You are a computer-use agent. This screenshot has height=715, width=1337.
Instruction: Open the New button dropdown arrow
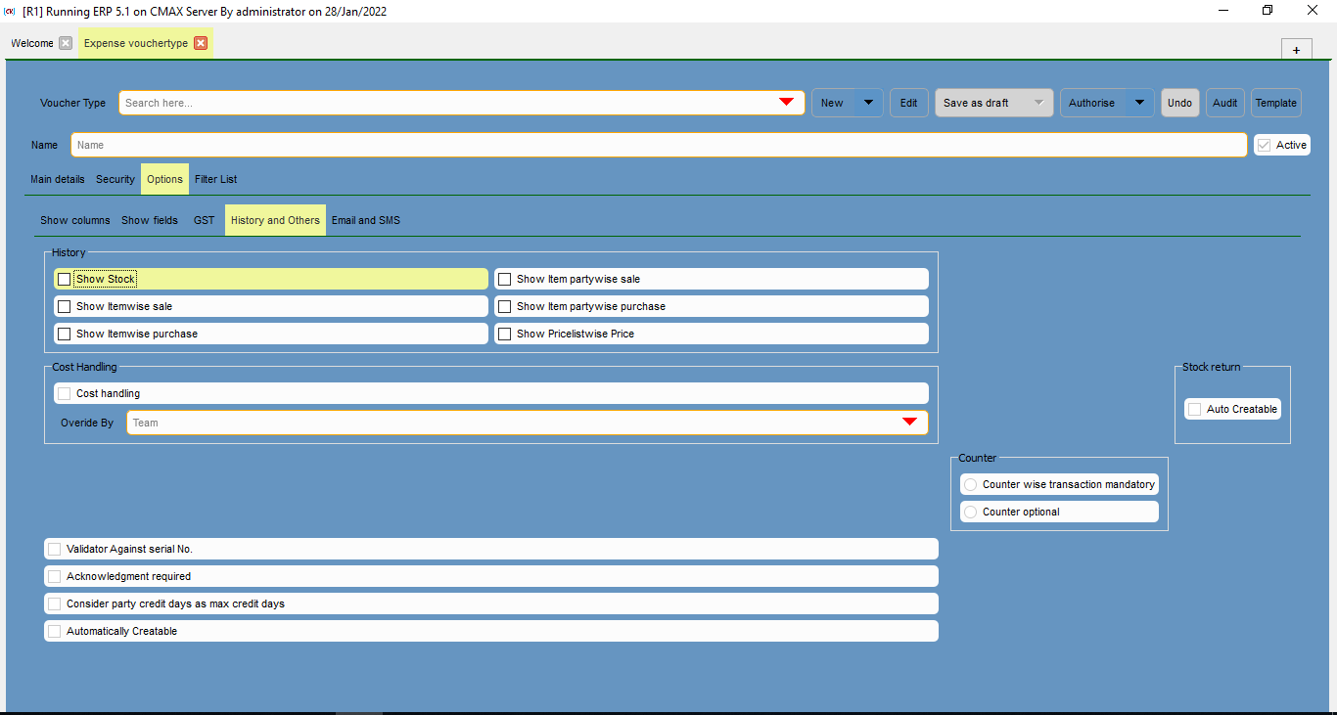868,103
